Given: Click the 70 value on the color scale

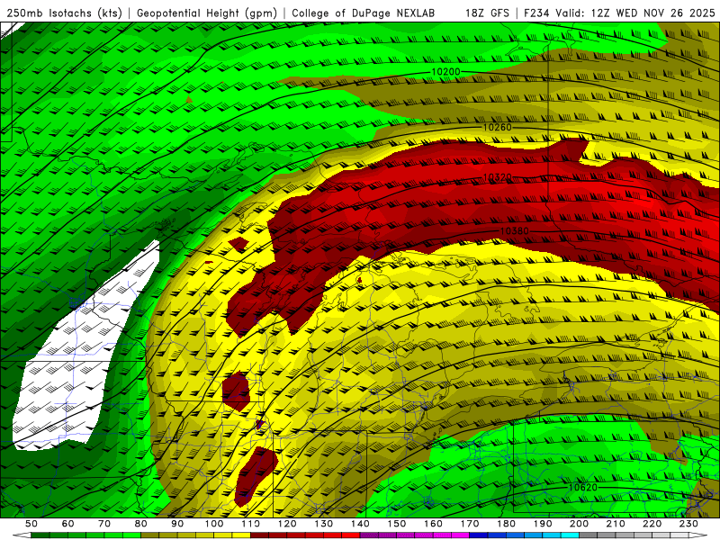Looking at the screenshot, I should point(104,524).
